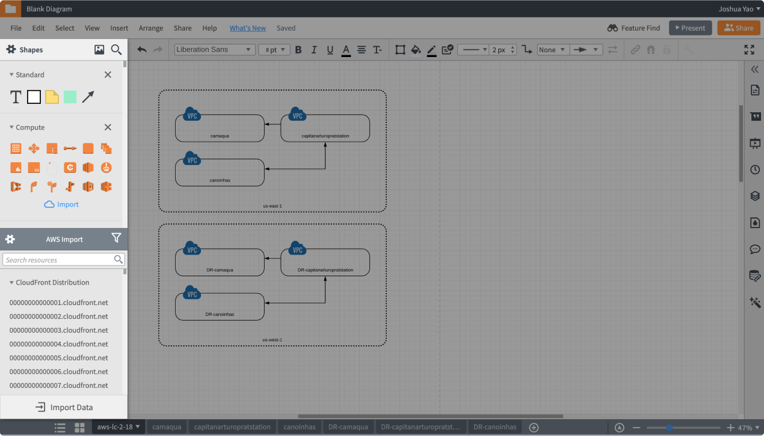Open the fill color bucket tool
This screenshot has width=764, height=436.
[x=416, y=50]
